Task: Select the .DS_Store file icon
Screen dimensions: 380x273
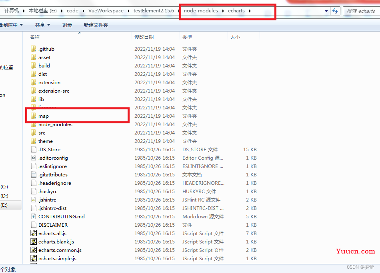Action: pos(34,149)
